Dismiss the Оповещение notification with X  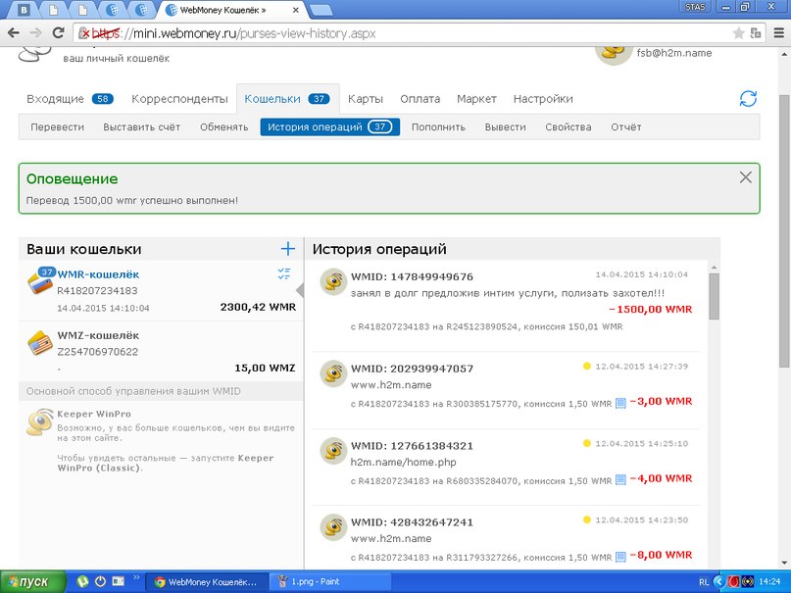point(745,177)
